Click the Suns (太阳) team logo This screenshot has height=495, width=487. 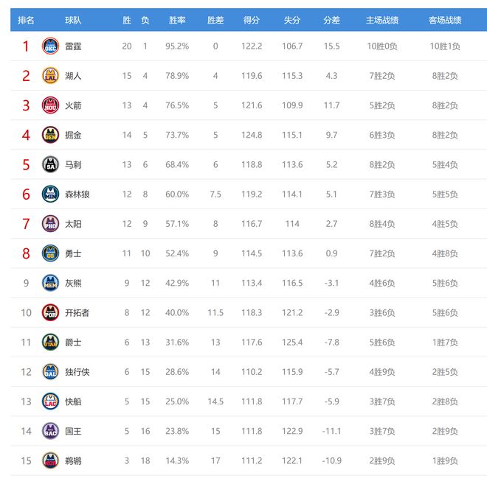click(50, 224)
